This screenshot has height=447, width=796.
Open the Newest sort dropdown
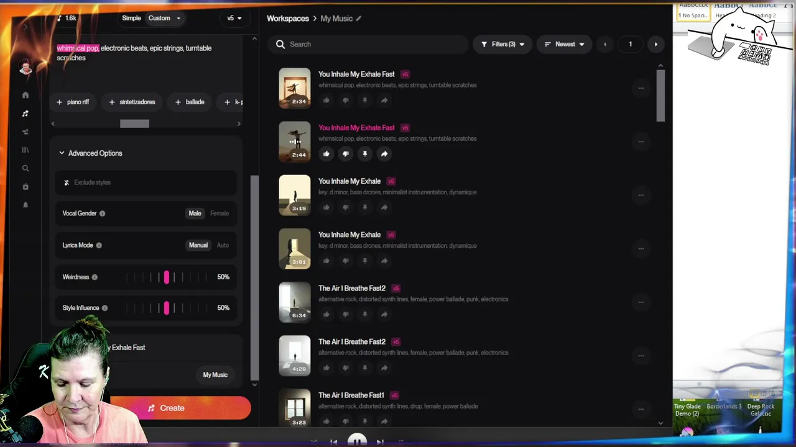(x=564, y=44)
